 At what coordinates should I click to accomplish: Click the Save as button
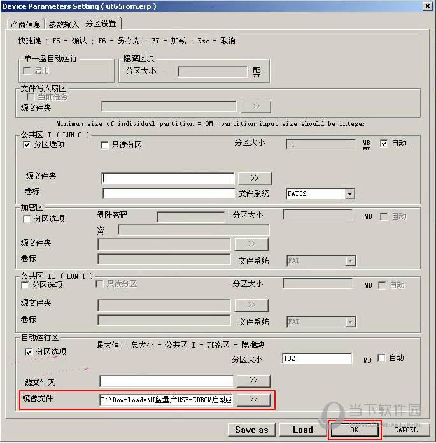251,430
